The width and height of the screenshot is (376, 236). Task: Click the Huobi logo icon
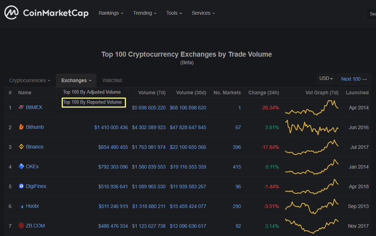point(22,206)
